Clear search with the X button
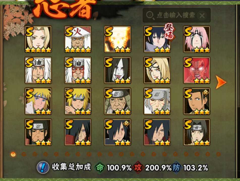 pyautogui.click(x=202, y=15)
